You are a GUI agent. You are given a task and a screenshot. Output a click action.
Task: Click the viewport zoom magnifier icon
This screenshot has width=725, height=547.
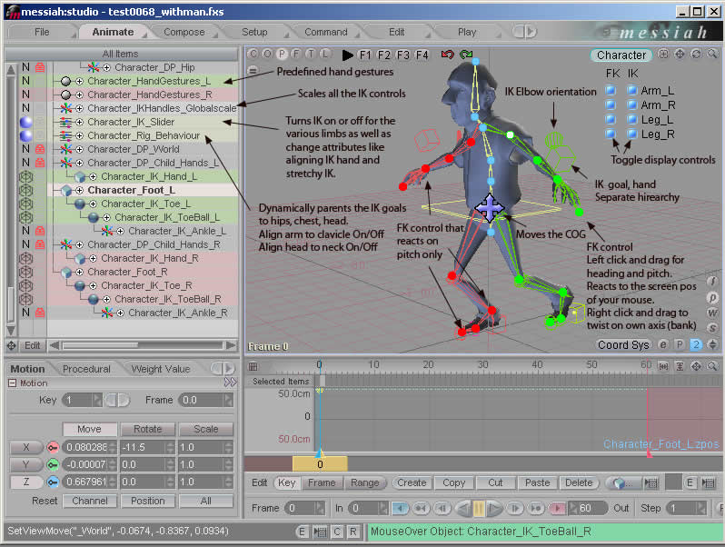tap(712, 55)
